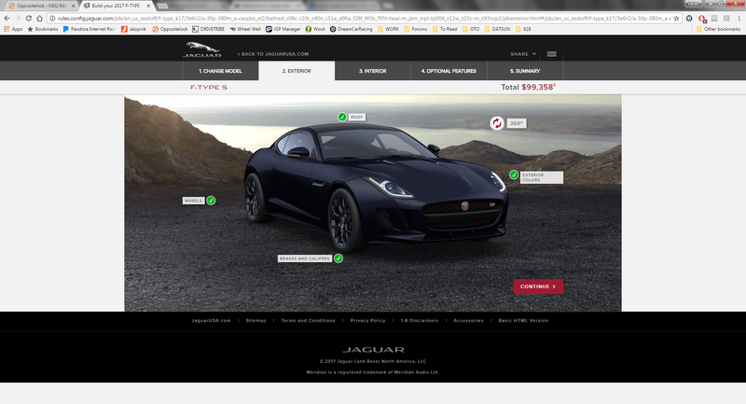The height and width of the screenshot is (404, 746).
Task: Open the Basic HTML Version link
Action: [523, 320]
